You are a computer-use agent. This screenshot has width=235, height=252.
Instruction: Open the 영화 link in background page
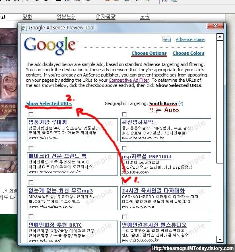[27, 17]
